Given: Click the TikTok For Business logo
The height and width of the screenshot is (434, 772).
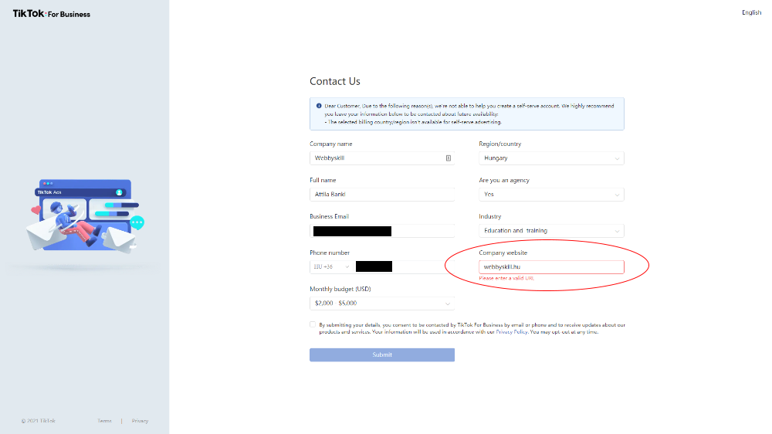Looking at the screenshot, I should 51,13.
